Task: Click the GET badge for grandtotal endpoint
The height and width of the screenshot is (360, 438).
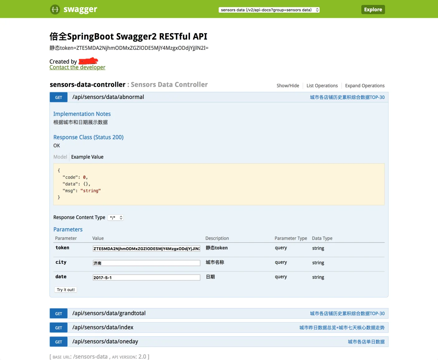Action: (59, 314)
